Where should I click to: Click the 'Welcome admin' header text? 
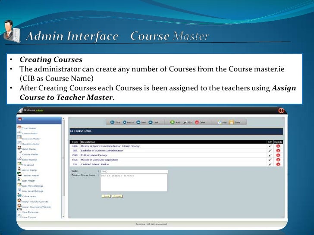coord(34,110)
